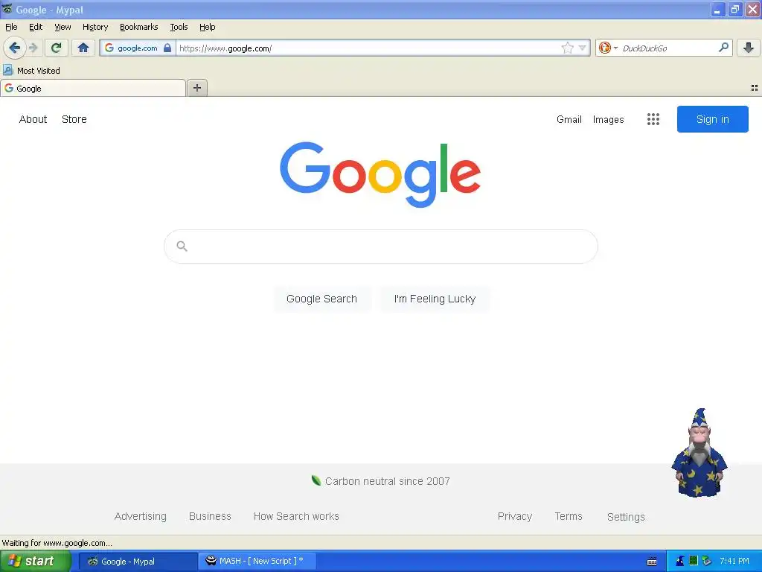Click the URL address field
Screen dimensions: 762x572
(367, 48)
